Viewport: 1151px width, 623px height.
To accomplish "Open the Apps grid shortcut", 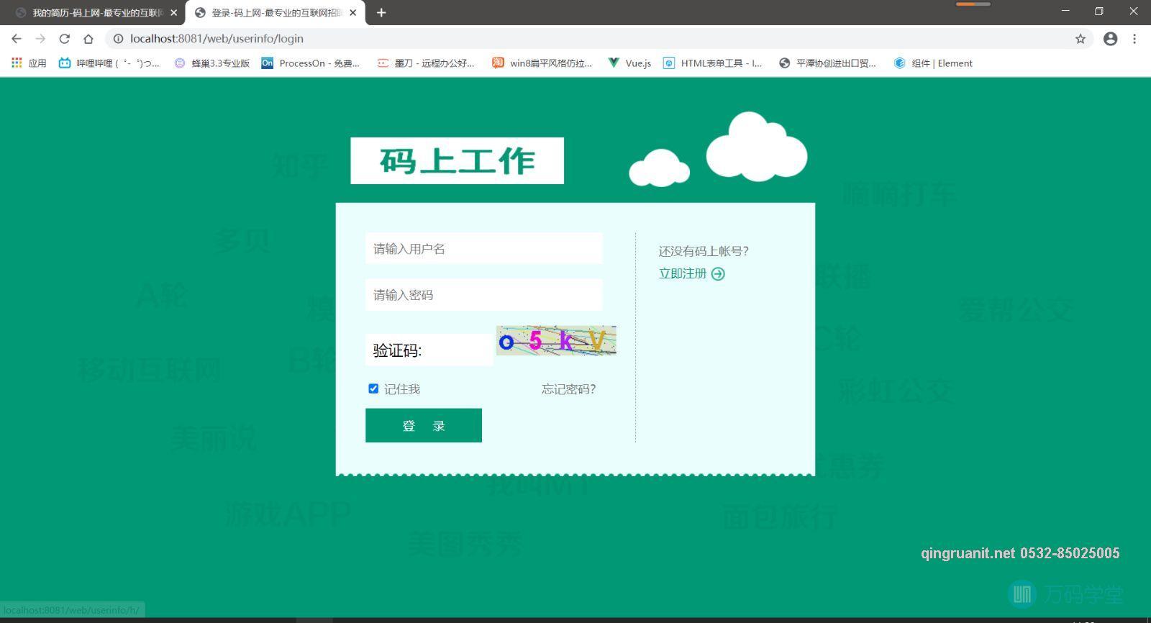I will coord(29,63).
